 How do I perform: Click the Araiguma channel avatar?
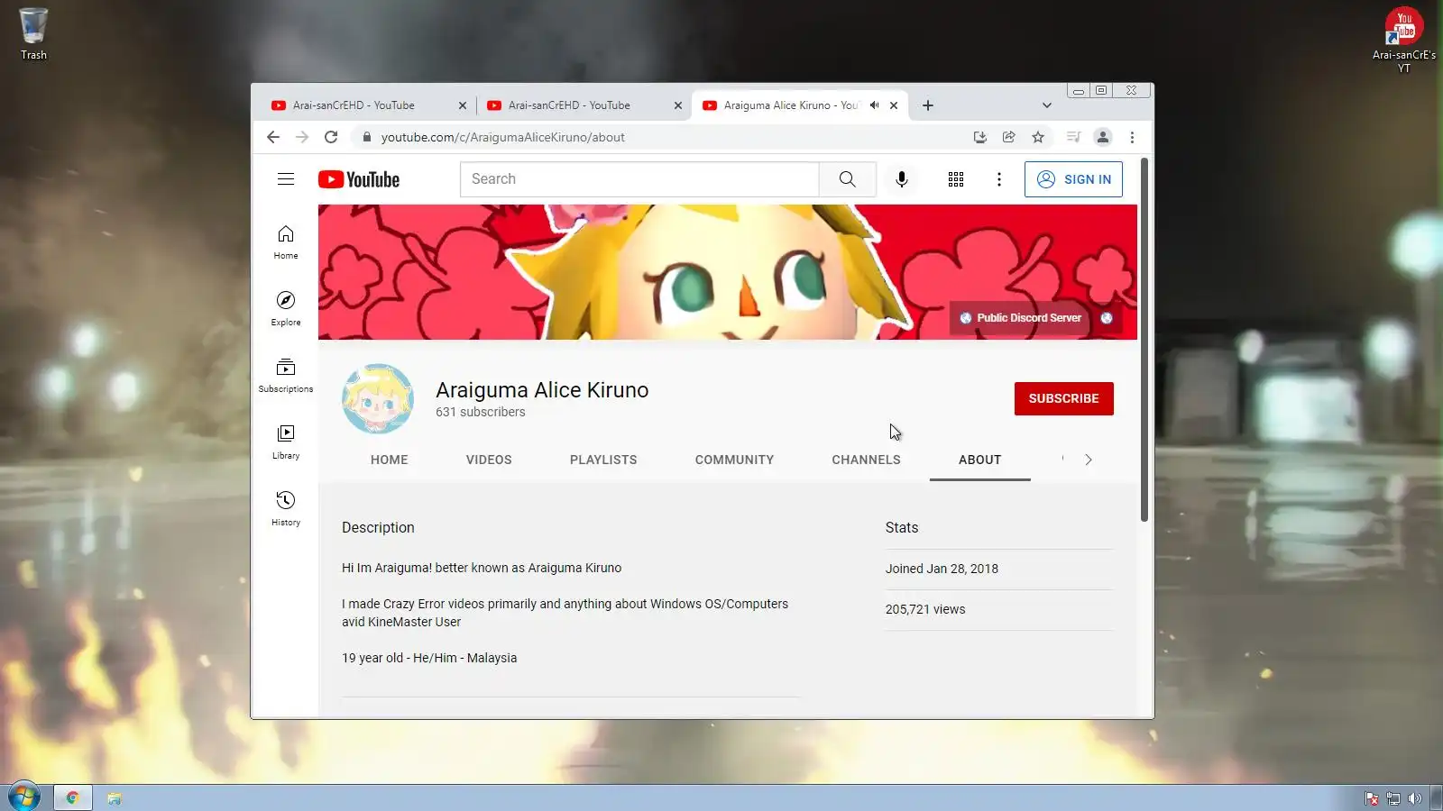[378, 398]
